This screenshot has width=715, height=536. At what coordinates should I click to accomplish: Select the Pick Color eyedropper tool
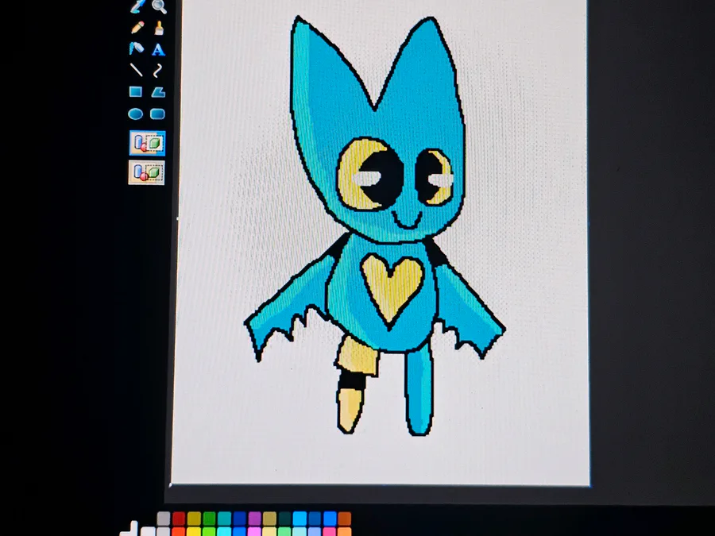pos(137,6)
